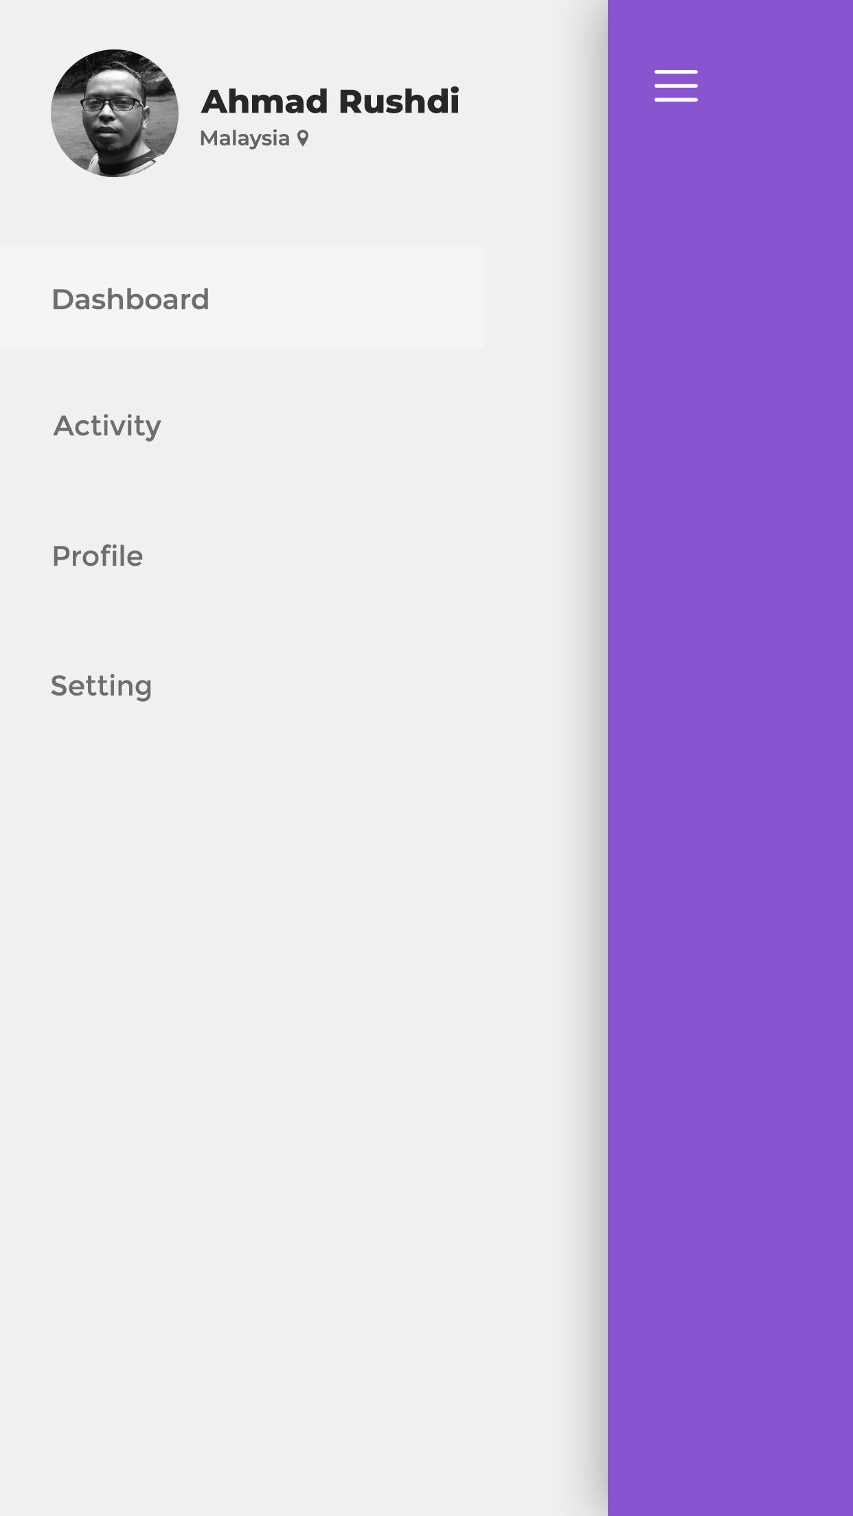The image size is (853, 1516).
Task: Select the Dashboard menu item
Action: pos(242,298)
